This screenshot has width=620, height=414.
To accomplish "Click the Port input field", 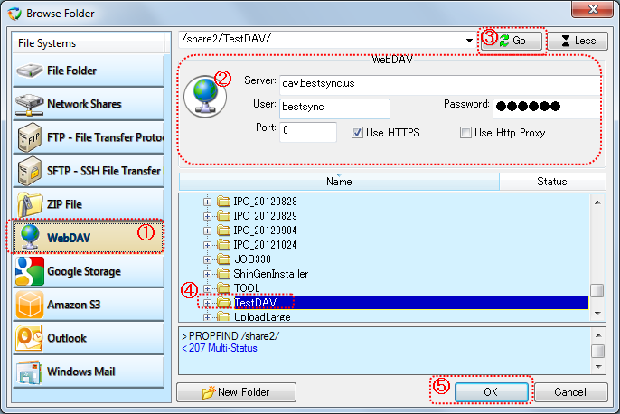I will coord(308,132).
